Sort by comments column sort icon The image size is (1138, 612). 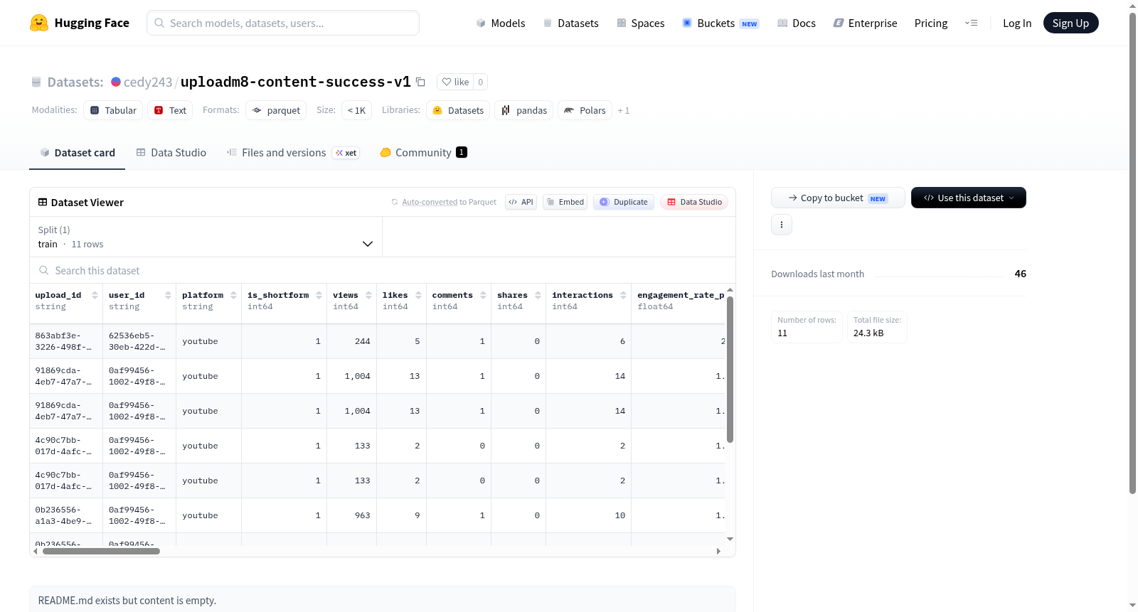(483, 295)
